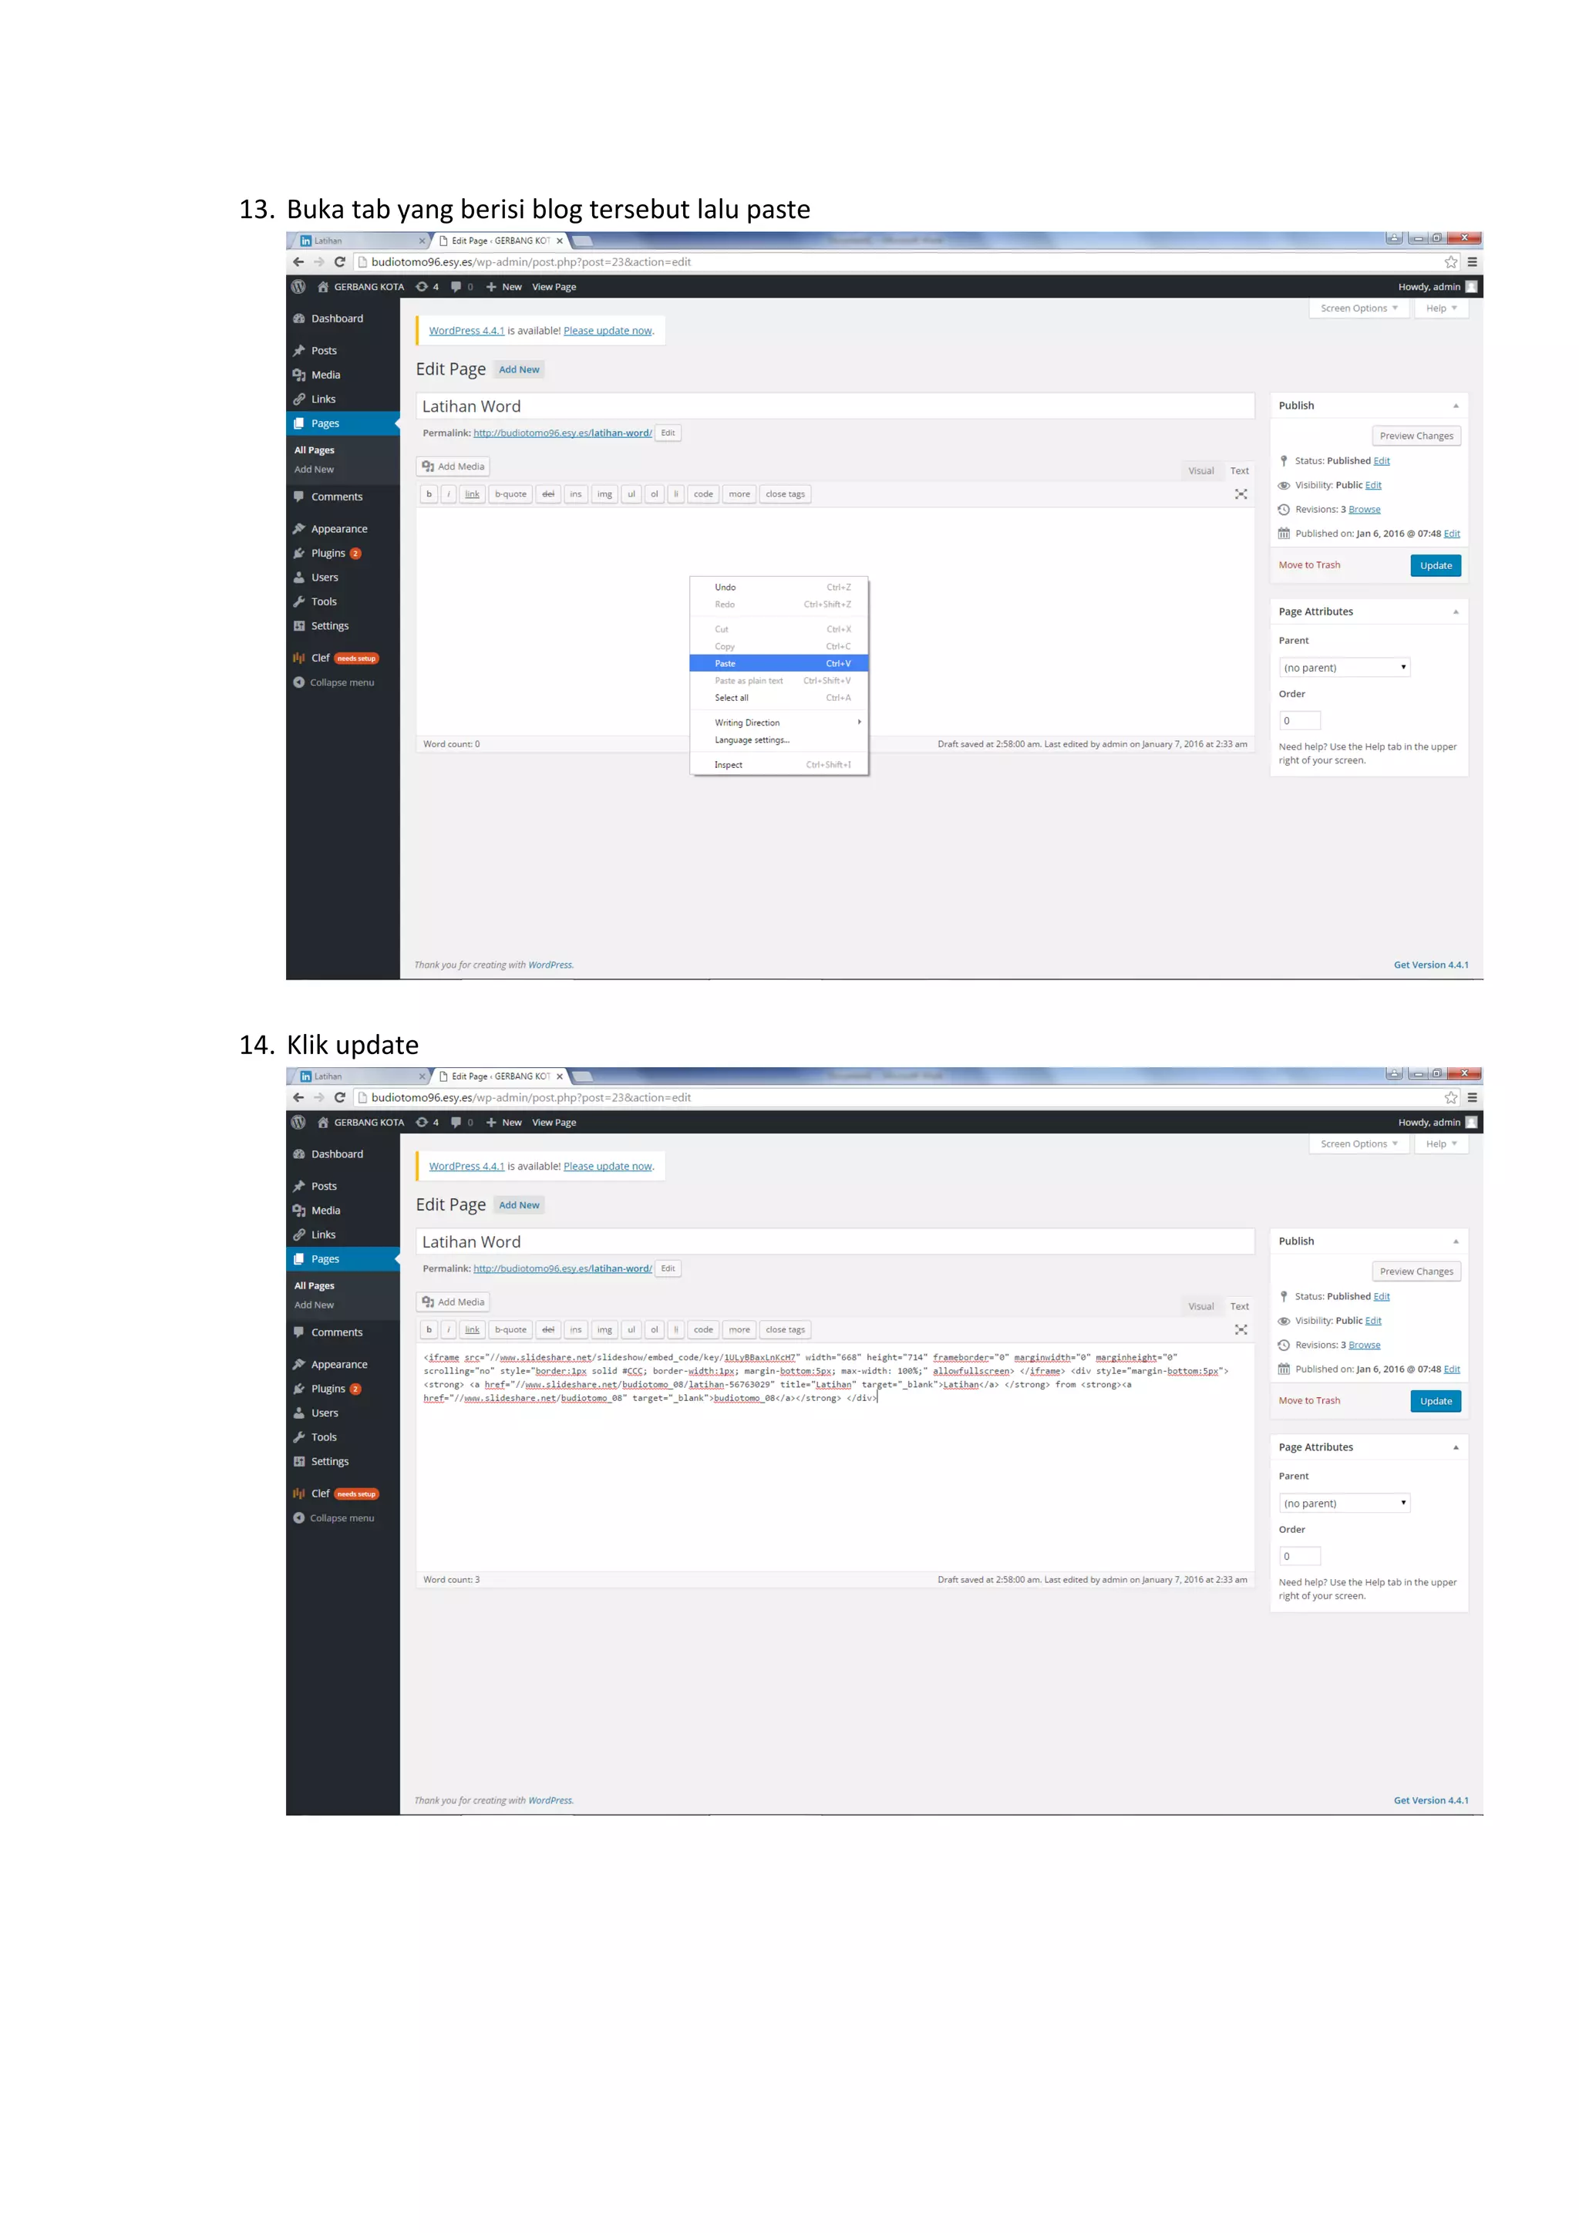Screen dimensions: 1579x2233
Task: Click WordPress logo in step 14 admin bar
Action: (298, 1123)
